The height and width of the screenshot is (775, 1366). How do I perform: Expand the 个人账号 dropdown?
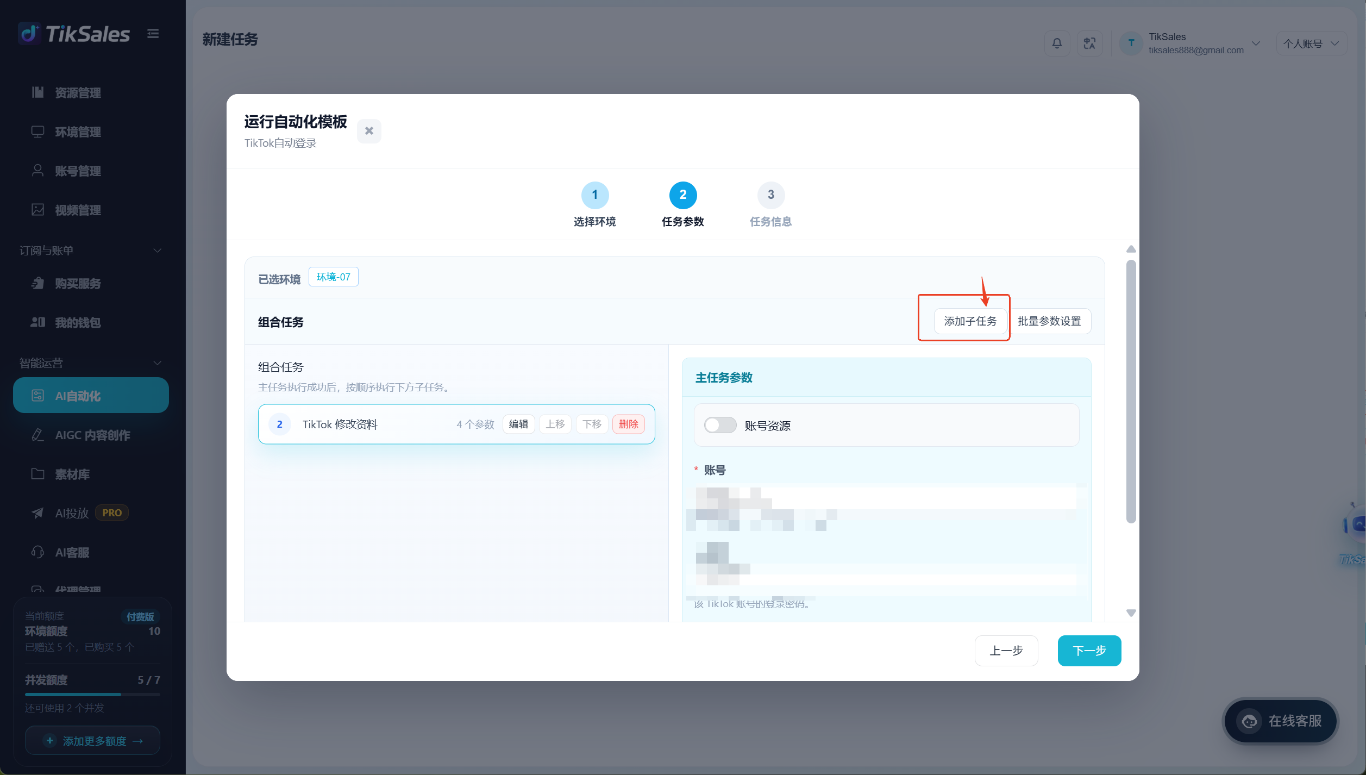pyautogui.click(x=1312, y=43)
